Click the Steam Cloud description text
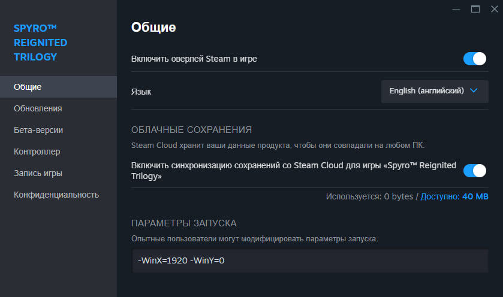503x297 pixels. click(278, 145)
